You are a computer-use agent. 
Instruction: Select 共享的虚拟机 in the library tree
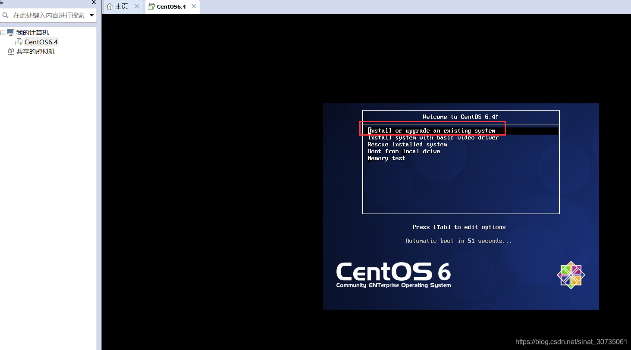click(x=36, y=52)
